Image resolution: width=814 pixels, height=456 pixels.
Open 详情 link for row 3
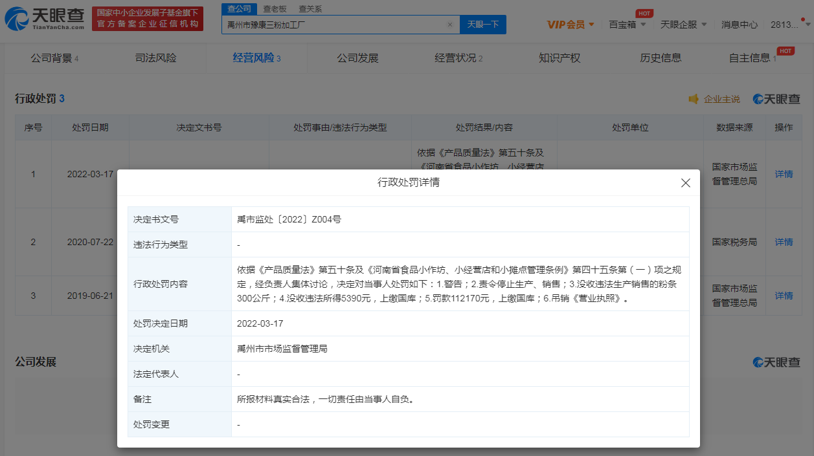click(x=784, y=296)
